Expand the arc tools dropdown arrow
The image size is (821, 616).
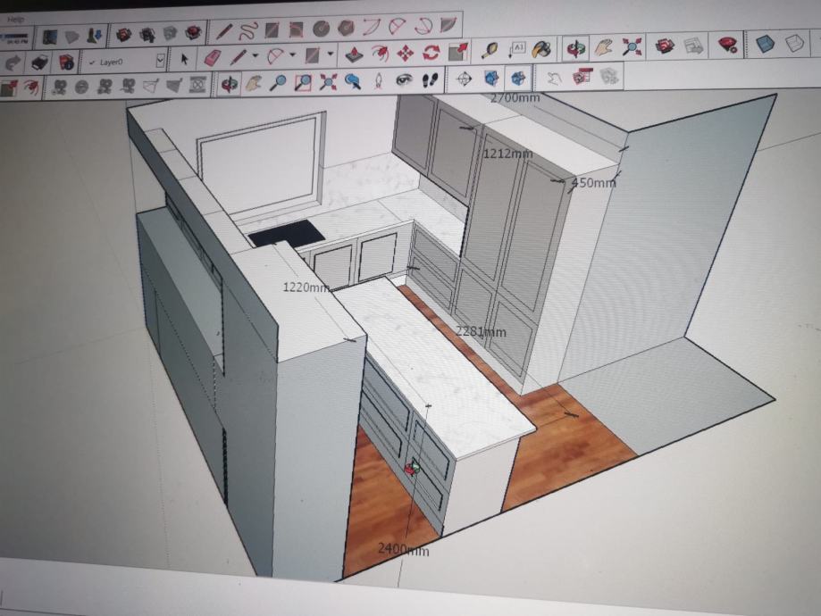point(293,56)
